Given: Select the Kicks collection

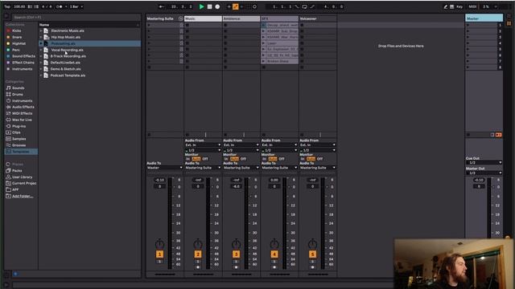Looking at the screenshot, I should tap(16, 31).
